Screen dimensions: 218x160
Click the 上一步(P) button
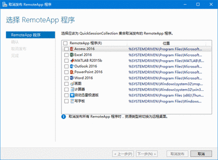pyautogui.click(x=123, y=154)
